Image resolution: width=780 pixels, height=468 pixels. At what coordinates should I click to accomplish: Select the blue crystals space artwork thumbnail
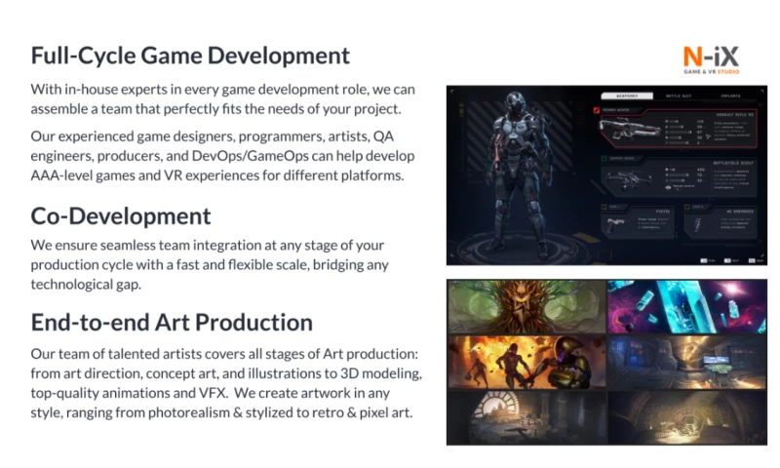[x=686, y=306]
